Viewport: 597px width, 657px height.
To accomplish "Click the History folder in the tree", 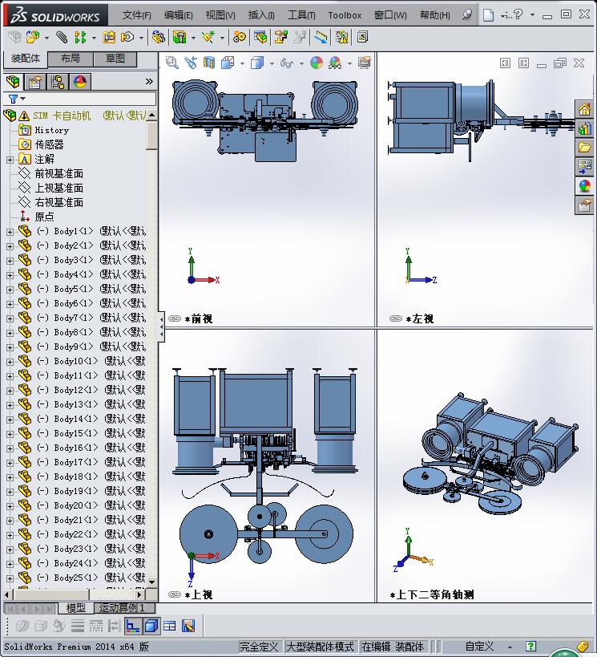I will 51,130.
